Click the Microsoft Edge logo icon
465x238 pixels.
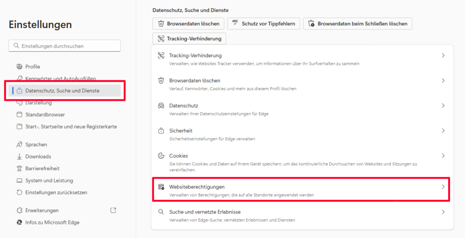(x=20, y=223)
